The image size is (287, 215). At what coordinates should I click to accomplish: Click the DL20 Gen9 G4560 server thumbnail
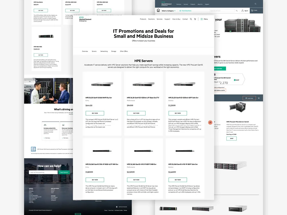click(x=102, y=84)
